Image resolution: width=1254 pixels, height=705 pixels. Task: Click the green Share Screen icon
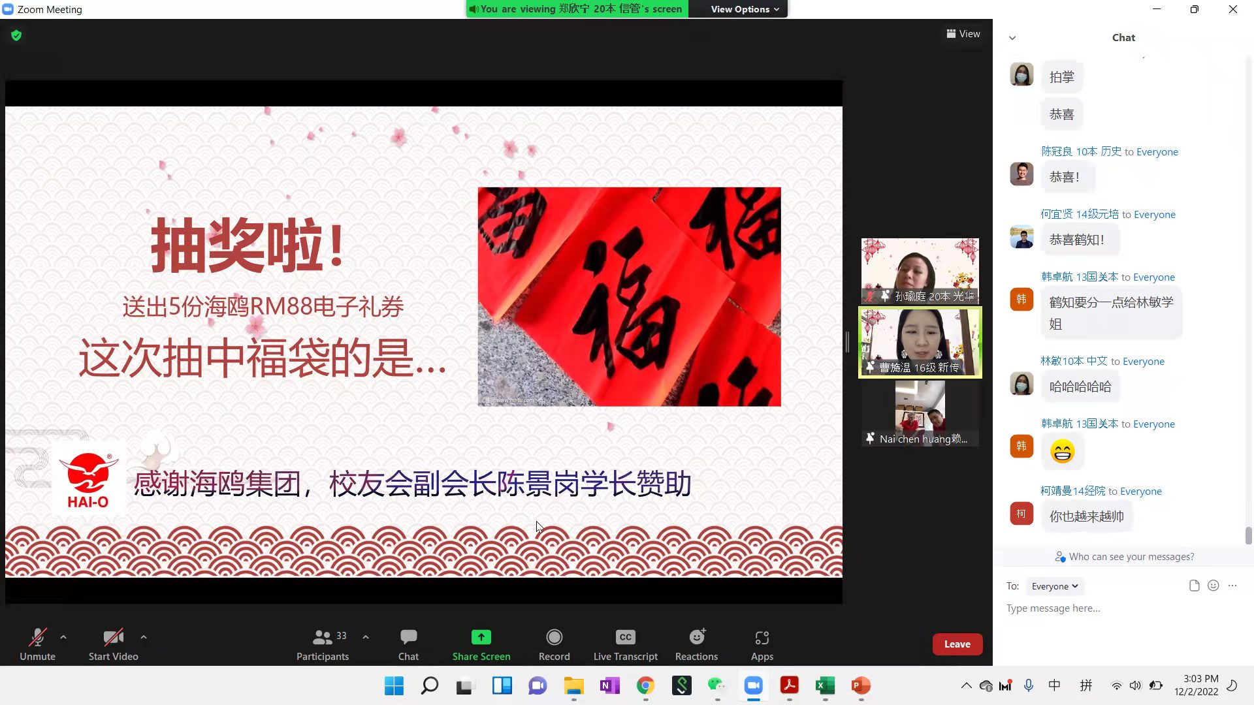(x=481, y=637)
